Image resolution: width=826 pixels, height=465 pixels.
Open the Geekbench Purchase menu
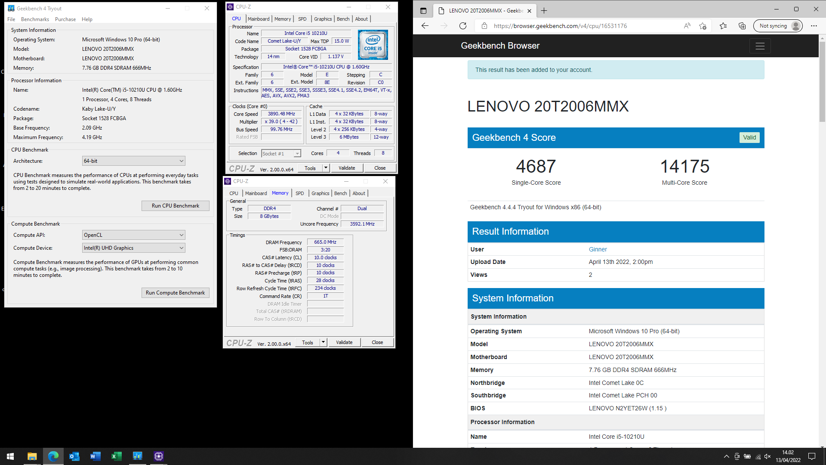65,19
